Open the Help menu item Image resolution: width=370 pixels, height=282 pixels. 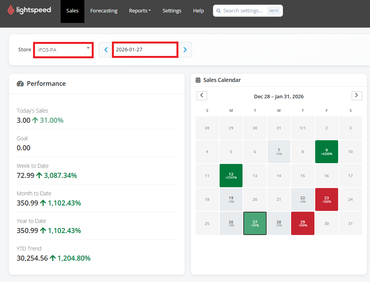(199, 11)
